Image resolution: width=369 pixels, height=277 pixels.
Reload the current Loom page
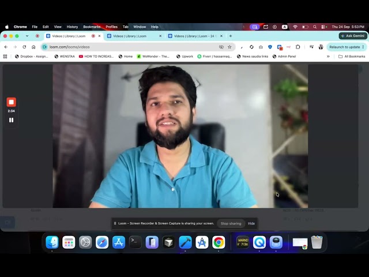point(24,47)
